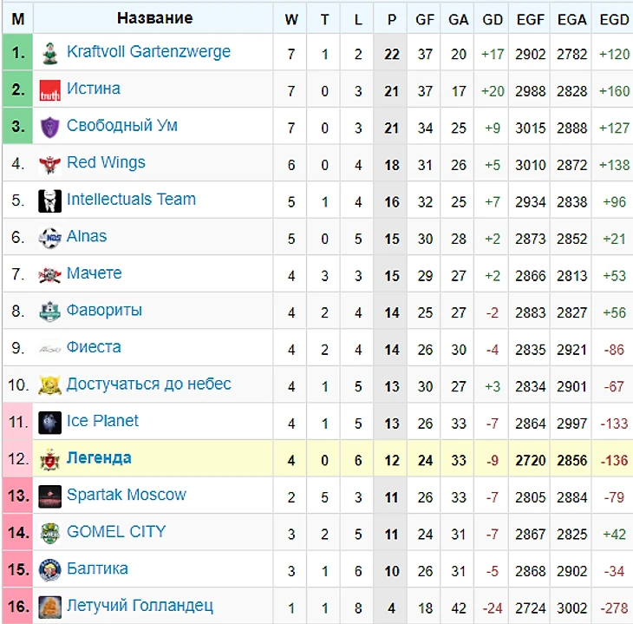The height and width of the screenshot is (624, 633).
Task: Click the EGD column header
Action: (614, 19)
